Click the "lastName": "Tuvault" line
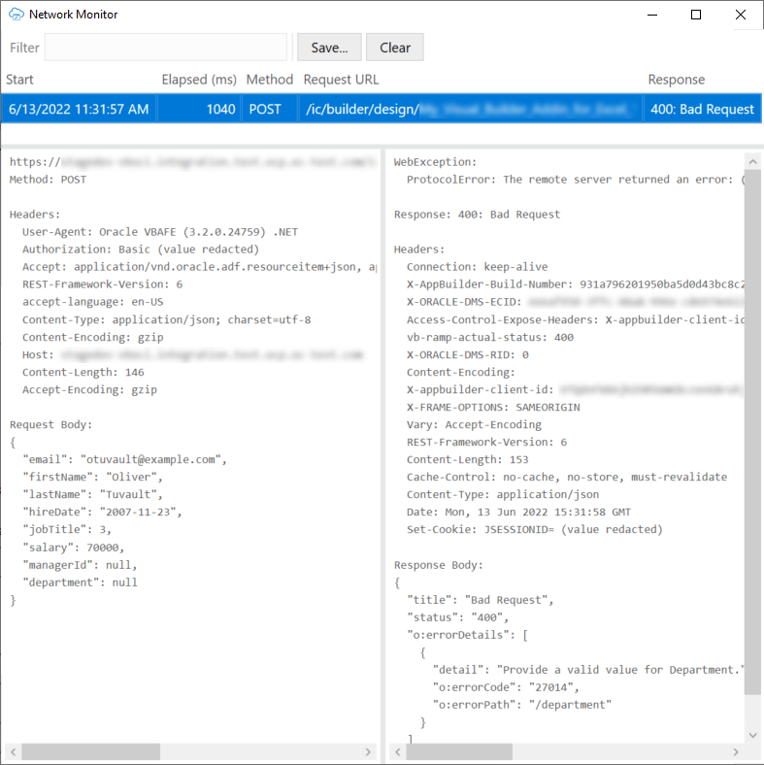This screenshot has height=765, width=764. tap(92, 495)
